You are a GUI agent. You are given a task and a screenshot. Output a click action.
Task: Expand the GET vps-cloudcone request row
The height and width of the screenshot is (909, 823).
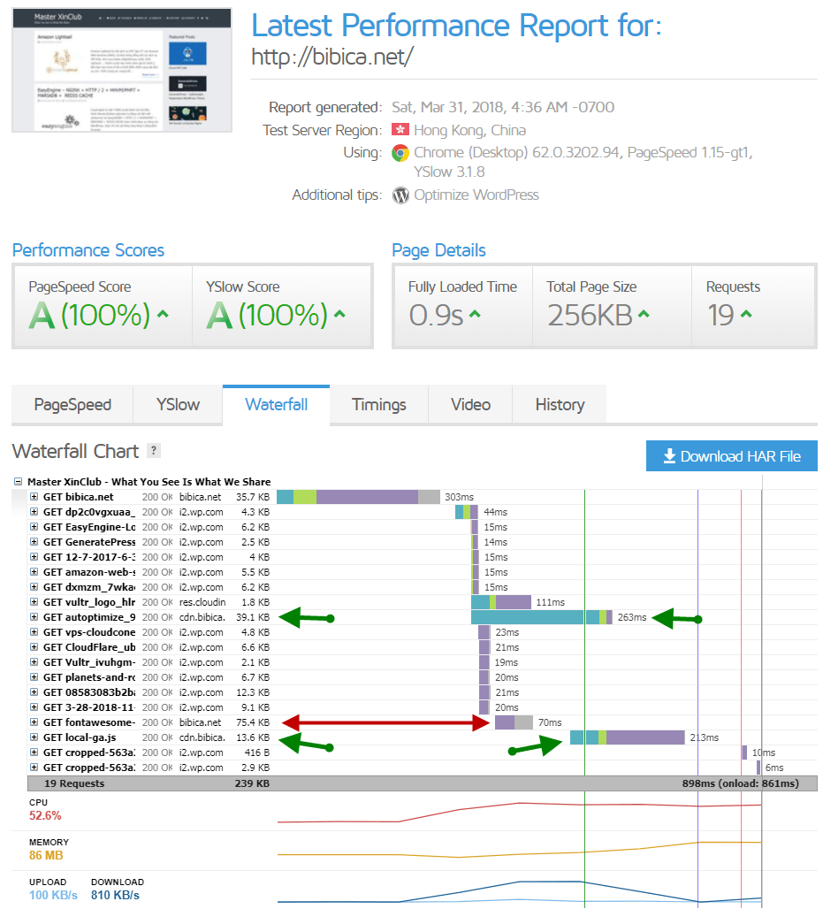coord(34,632)
